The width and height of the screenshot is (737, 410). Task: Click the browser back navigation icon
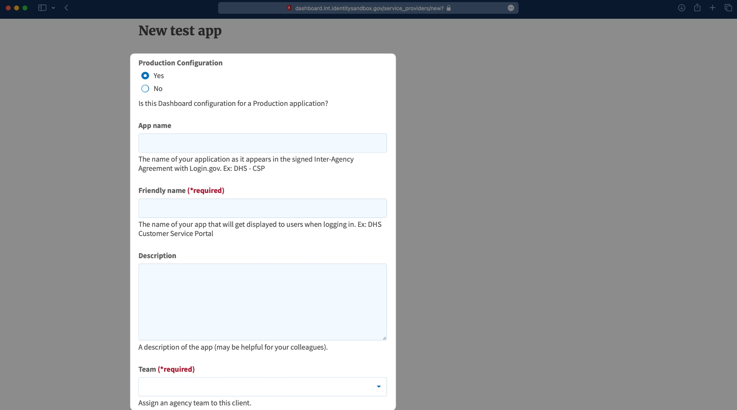point(65,8)
